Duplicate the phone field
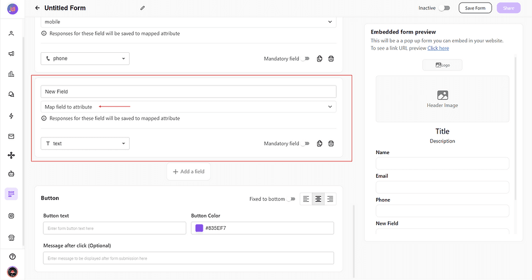 (320, 59)
